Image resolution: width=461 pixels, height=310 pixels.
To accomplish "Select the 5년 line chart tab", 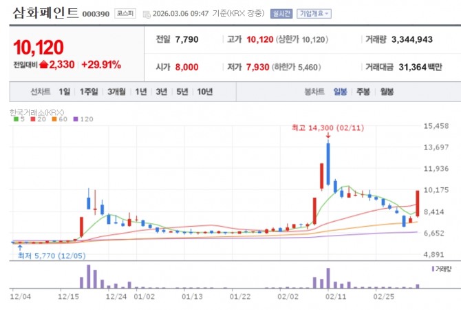I will click(182, 92).
